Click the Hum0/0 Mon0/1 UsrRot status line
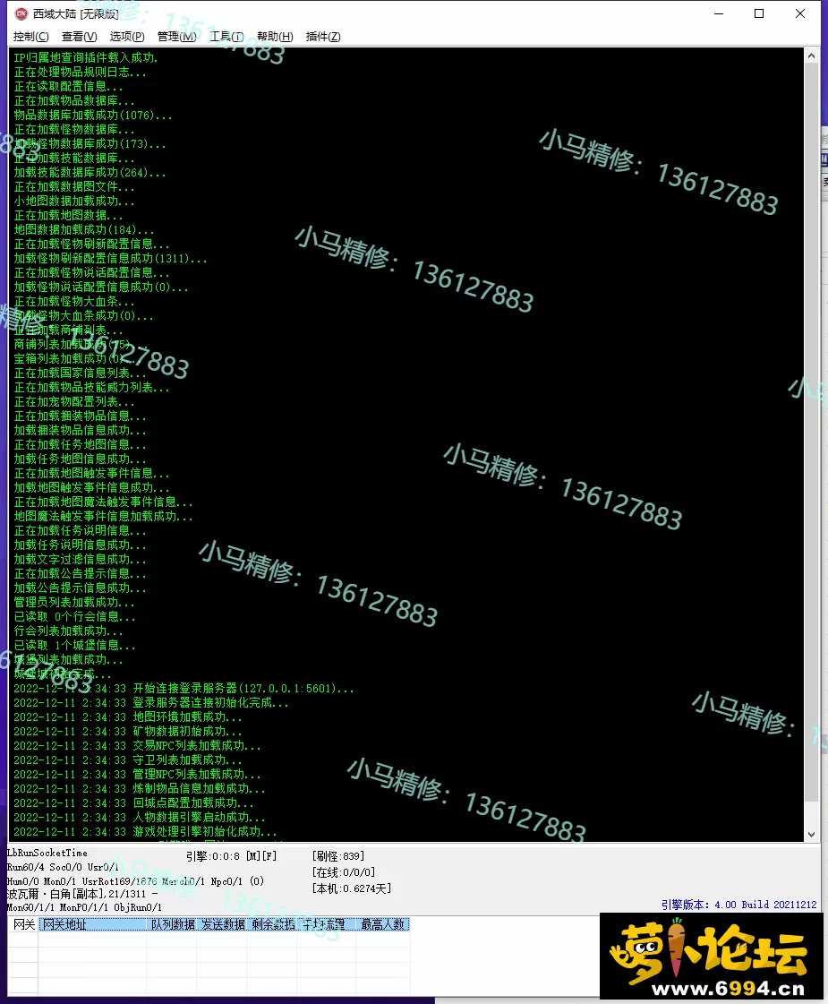This screenshot has width=828, height=1004. coord(135,881)
